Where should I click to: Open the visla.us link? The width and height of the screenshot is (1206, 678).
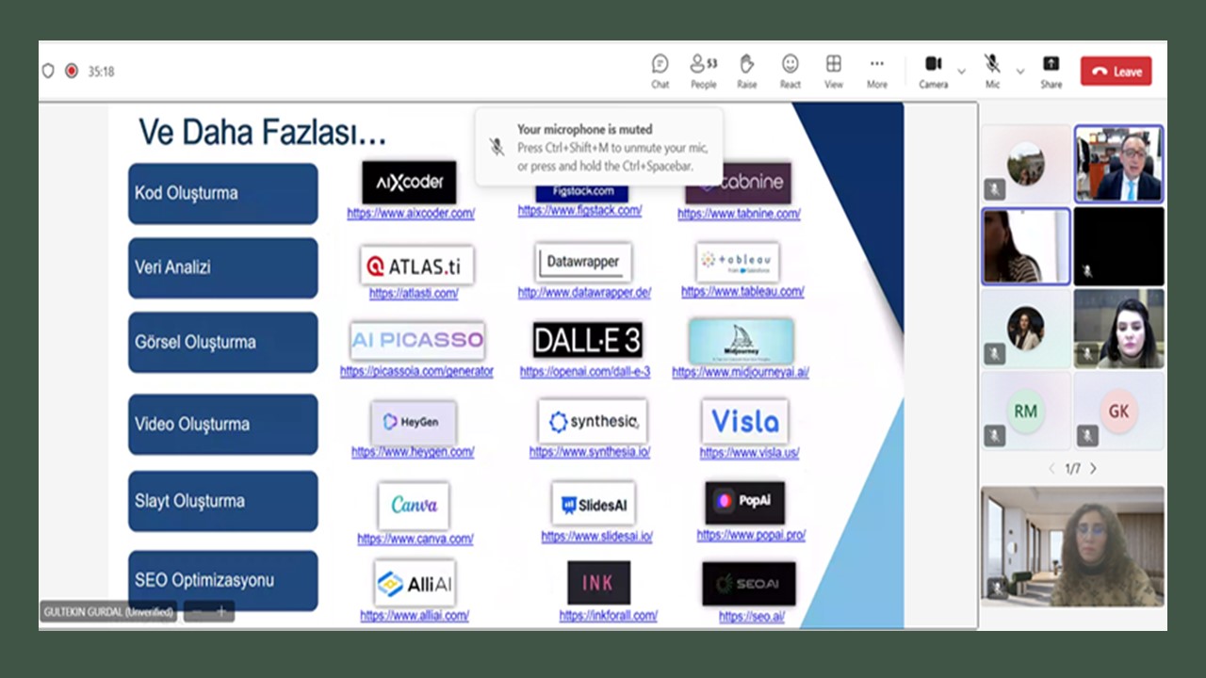(x=749, y=452)
